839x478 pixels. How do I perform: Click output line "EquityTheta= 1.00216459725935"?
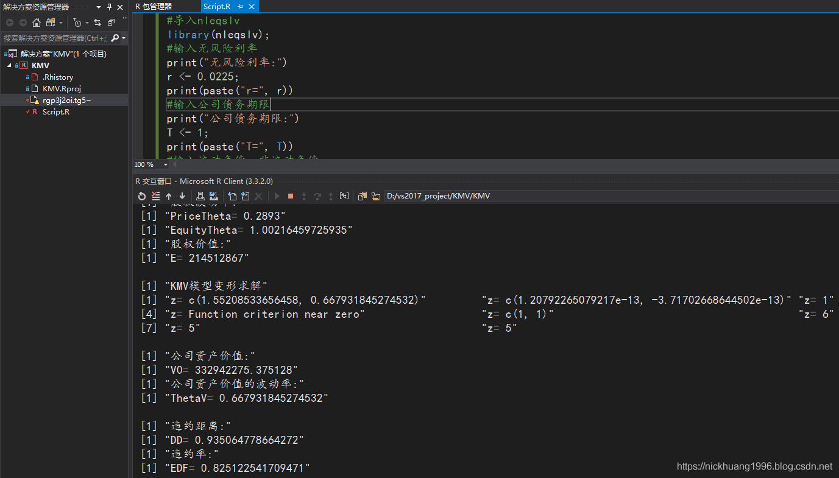click(259, 230)
